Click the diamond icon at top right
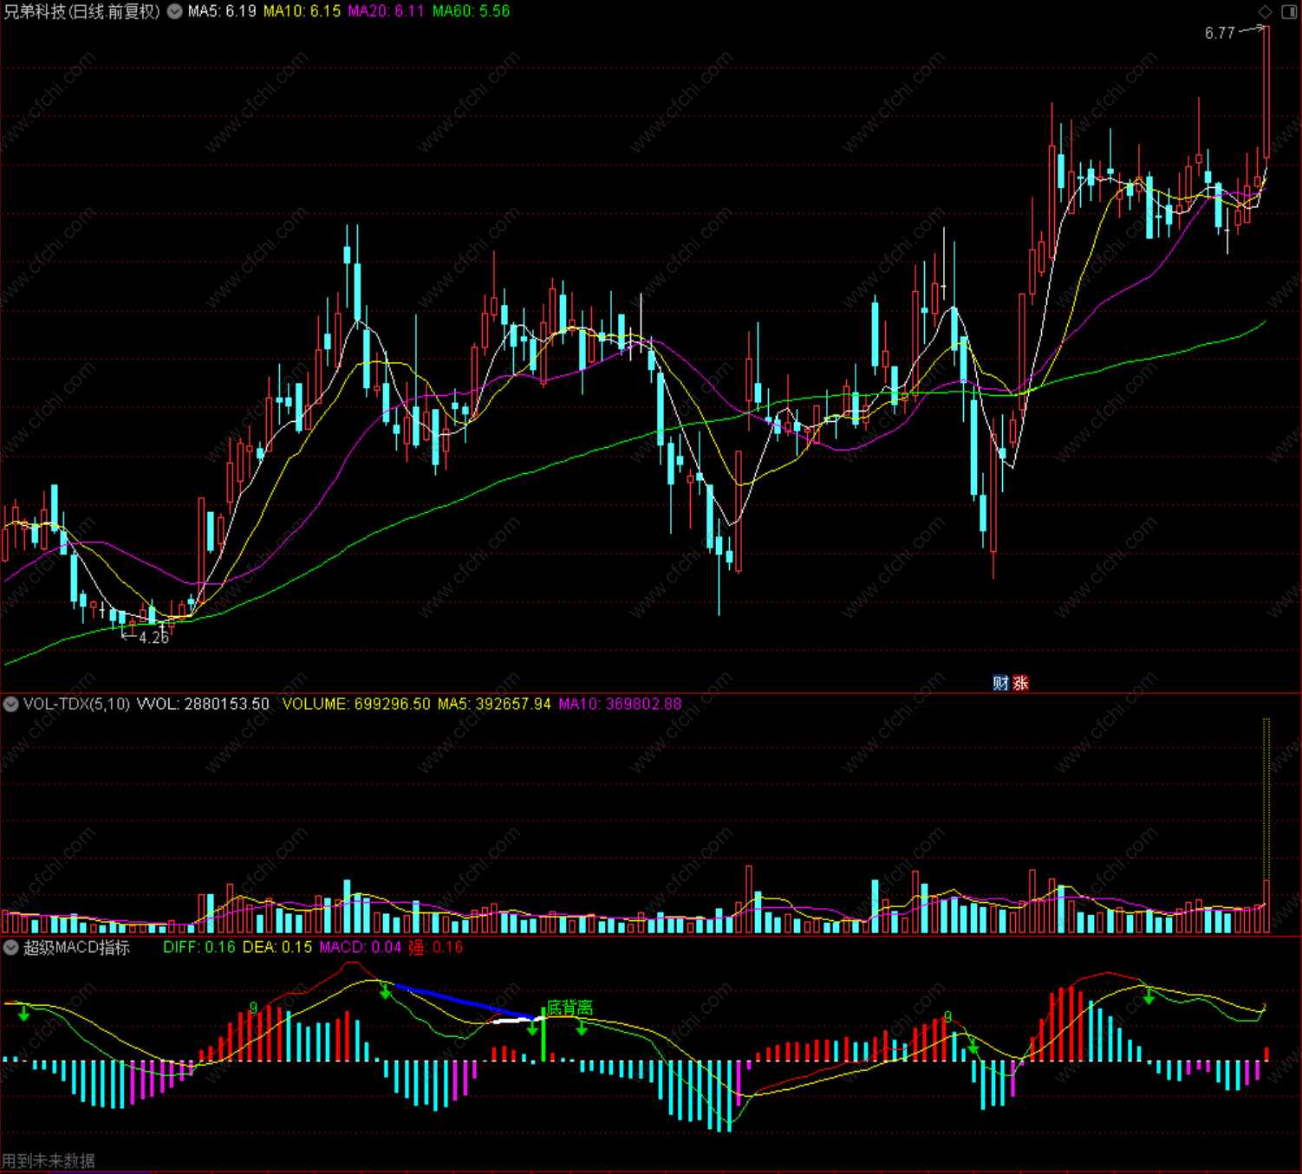Viewport: 1302px width, 1174px height. click(x=1266, y=11)
